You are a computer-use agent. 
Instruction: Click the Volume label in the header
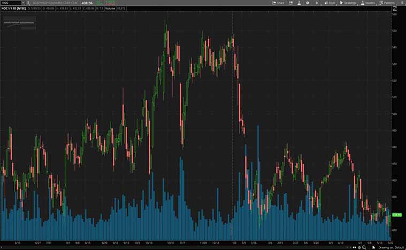pyautogui.click(x=110, y=9)
